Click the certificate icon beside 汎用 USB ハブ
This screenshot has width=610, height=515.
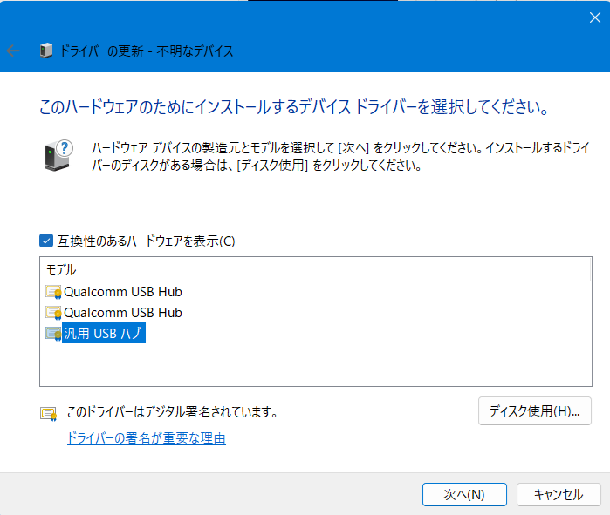(53, 333)
